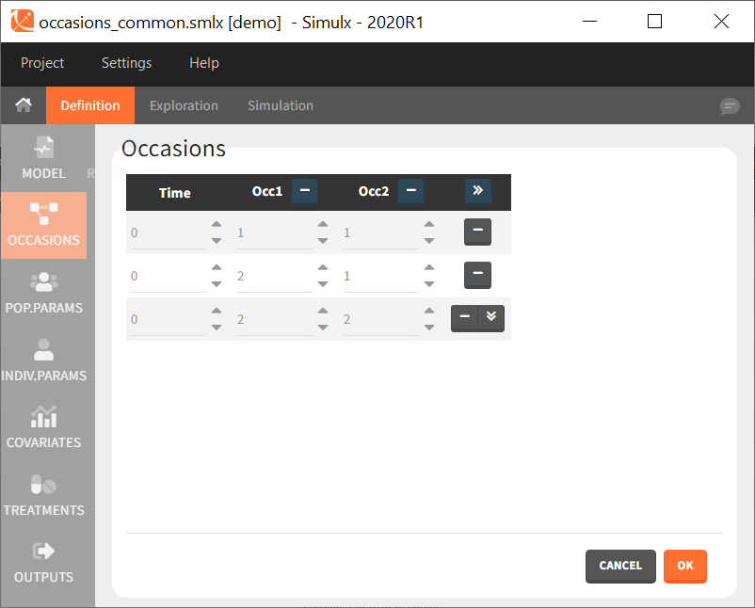Viewport: 755px width, 608px height.
Task: Select the Outputs sidebar section
Action: coord(43,562)
